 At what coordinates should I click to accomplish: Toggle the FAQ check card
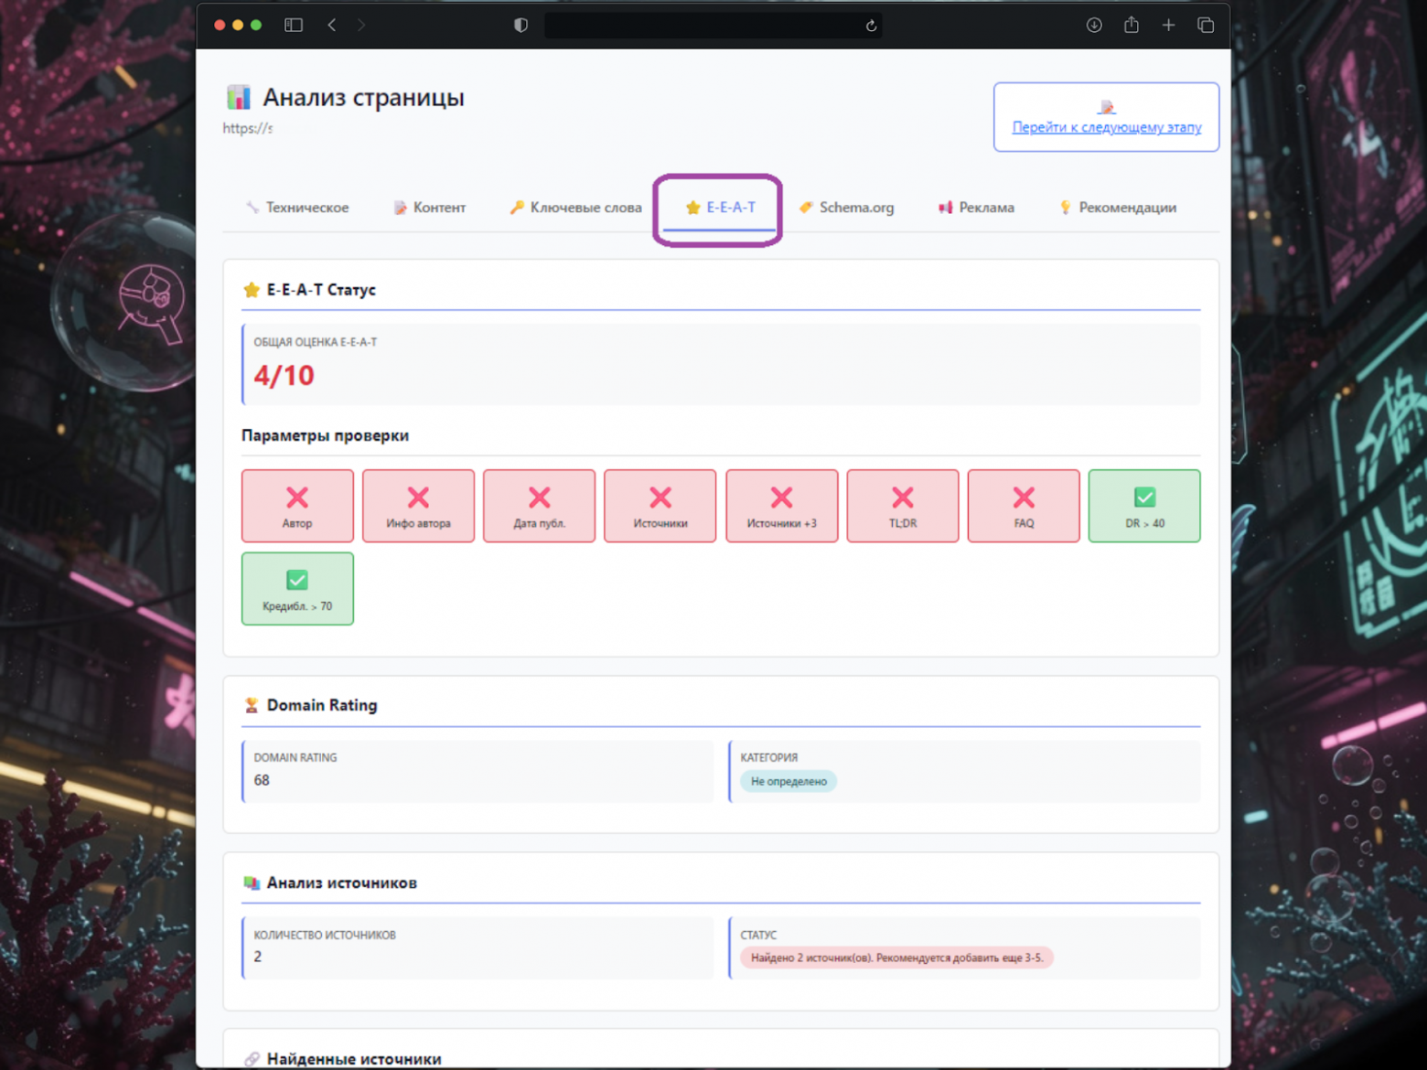coord(1023,506)
